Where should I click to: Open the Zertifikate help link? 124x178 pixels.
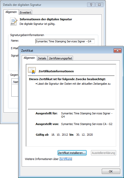(66, 159)
